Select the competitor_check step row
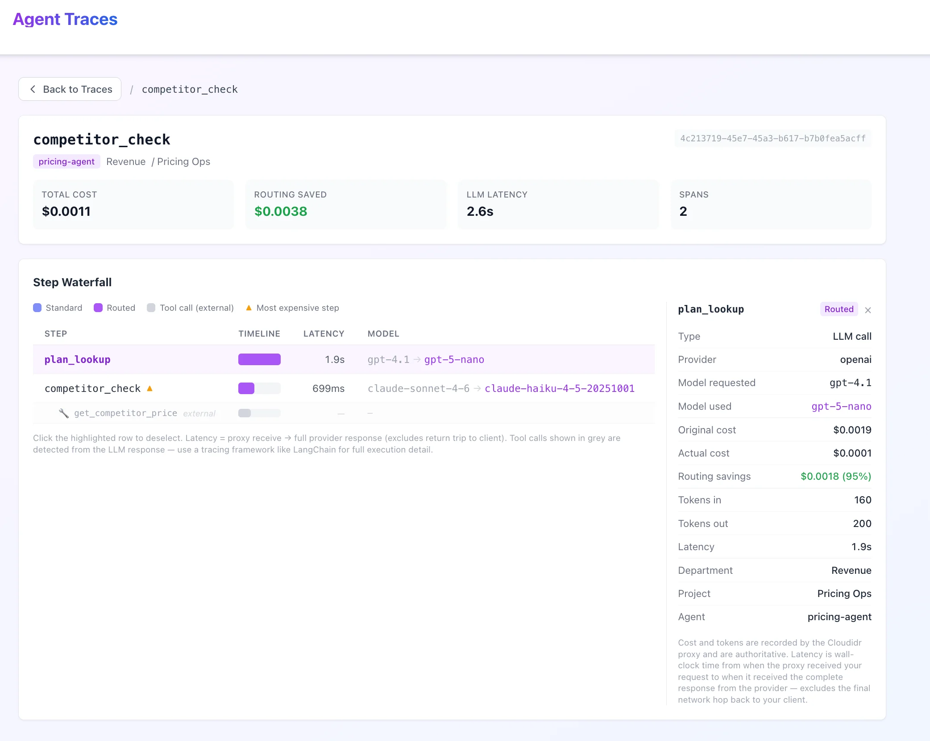The height and width of the screenshot is (741, 930). [344, 388]
